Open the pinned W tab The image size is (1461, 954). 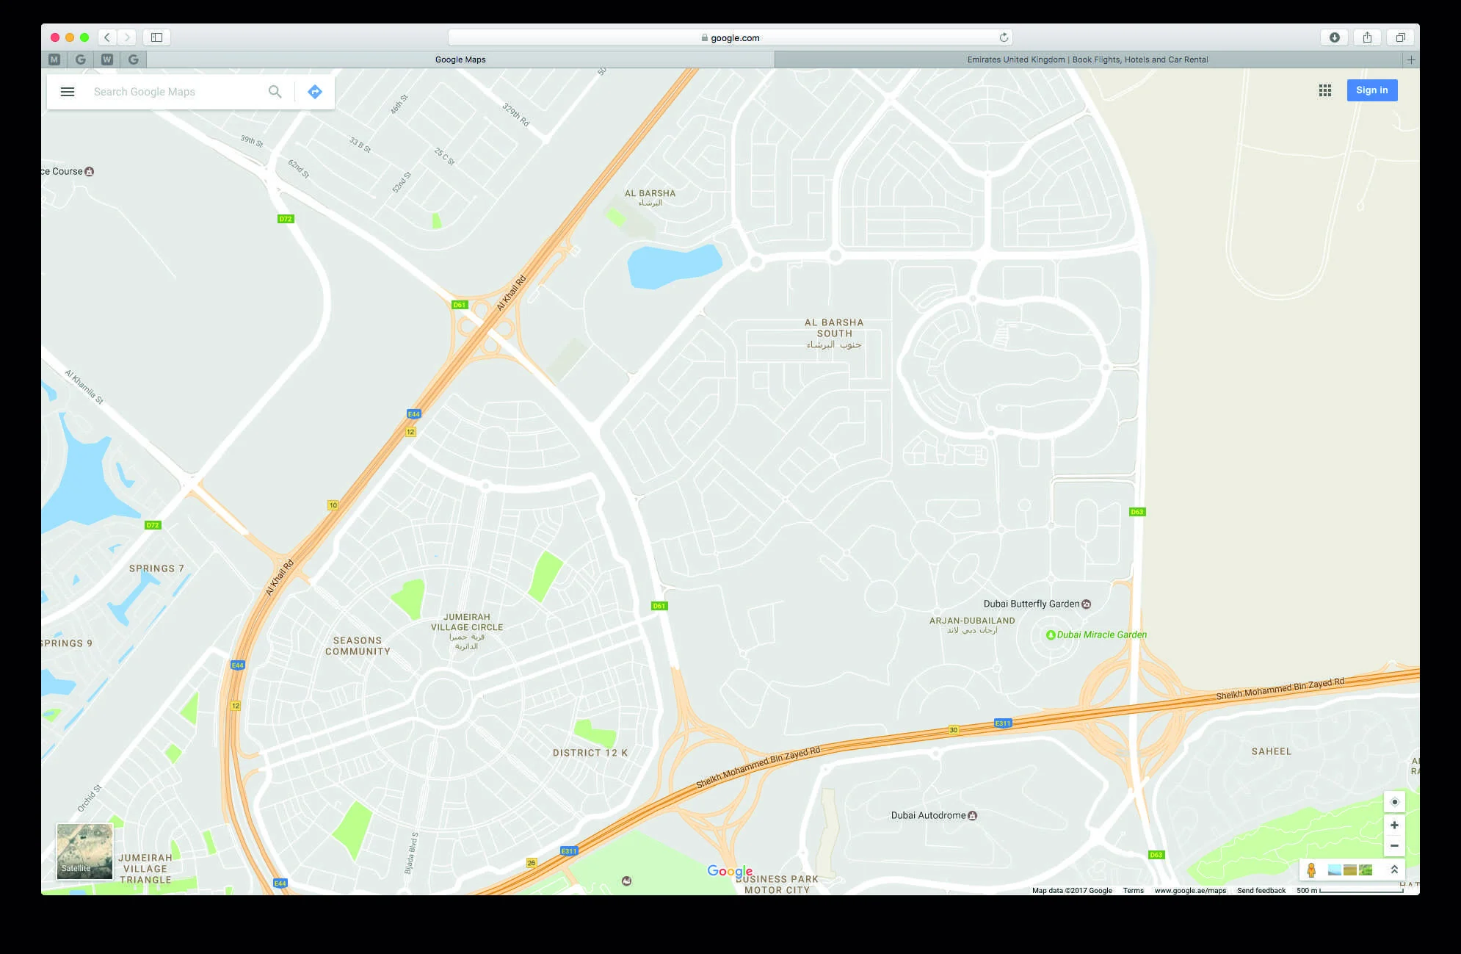pos(107,59)
